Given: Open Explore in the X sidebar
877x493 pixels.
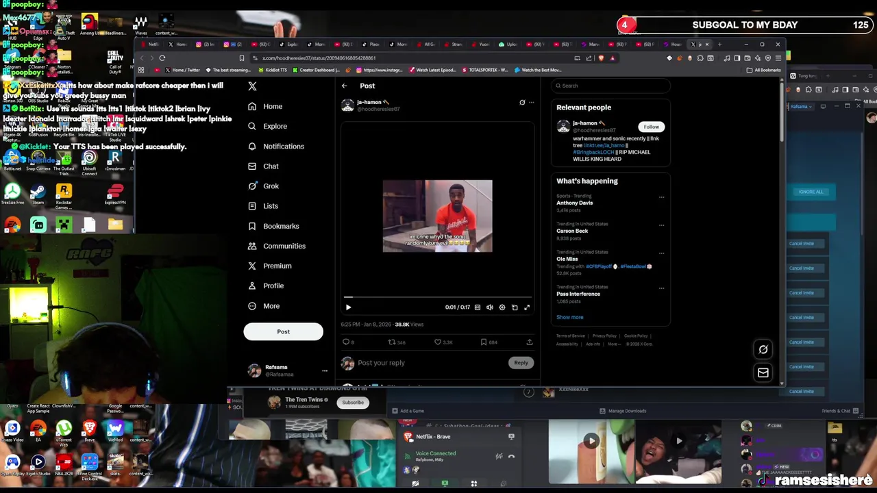Looking at the screenshot, I should [267, 126].
